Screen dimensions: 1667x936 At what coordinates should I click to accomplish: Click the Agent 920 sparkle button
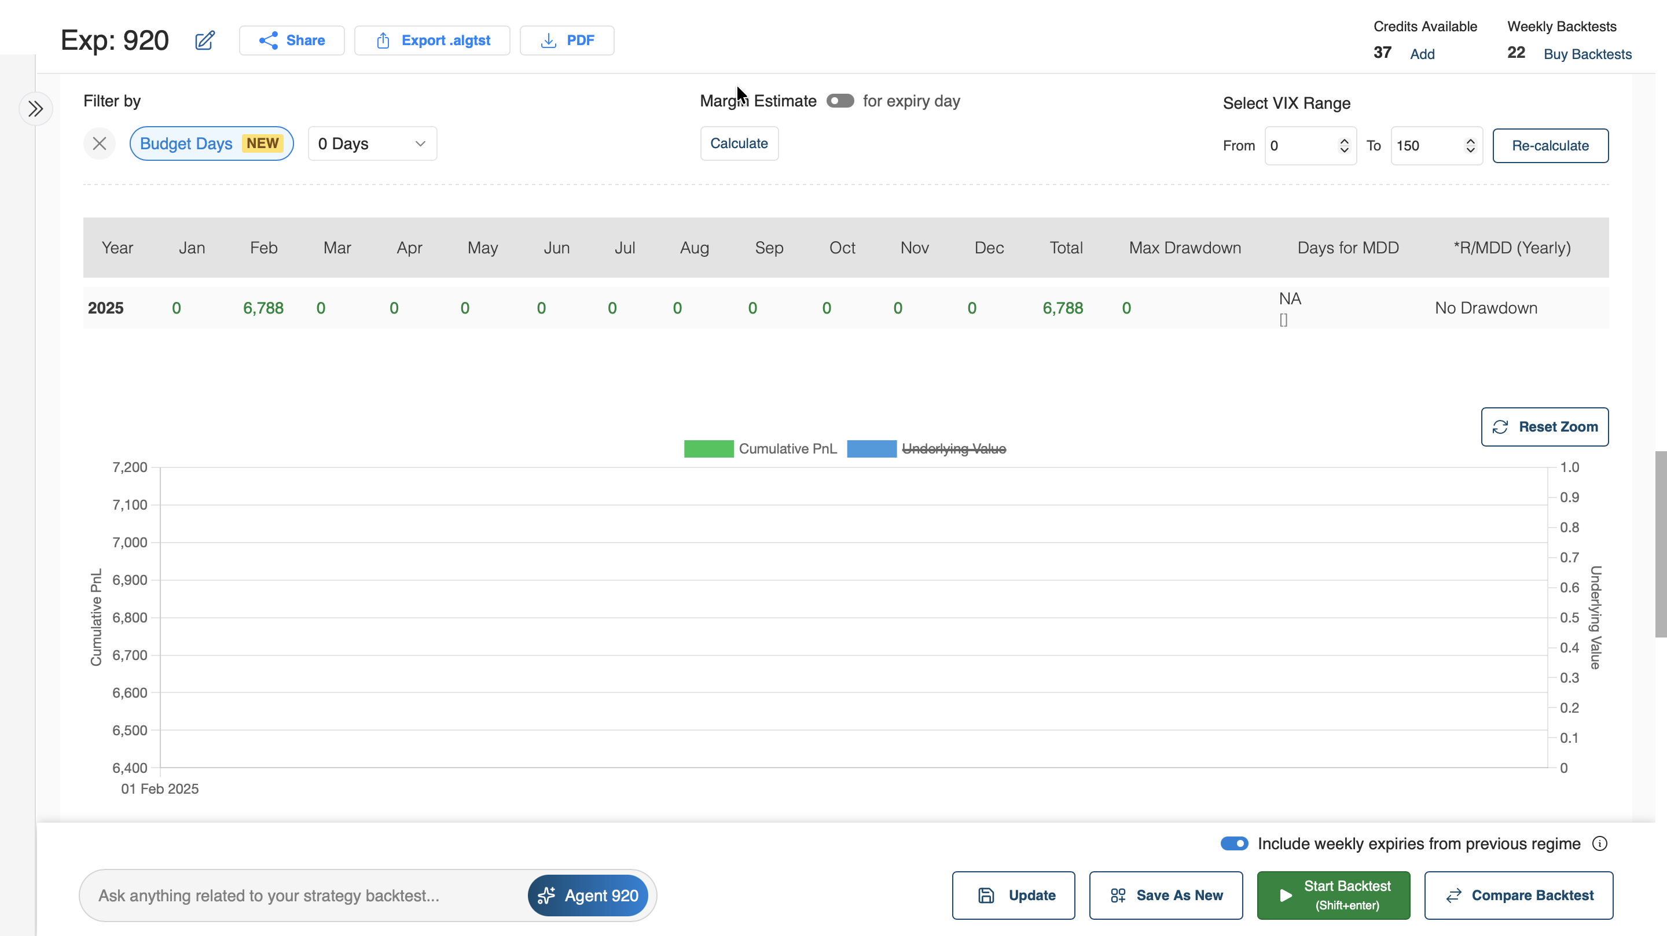[x=588, y=896]
